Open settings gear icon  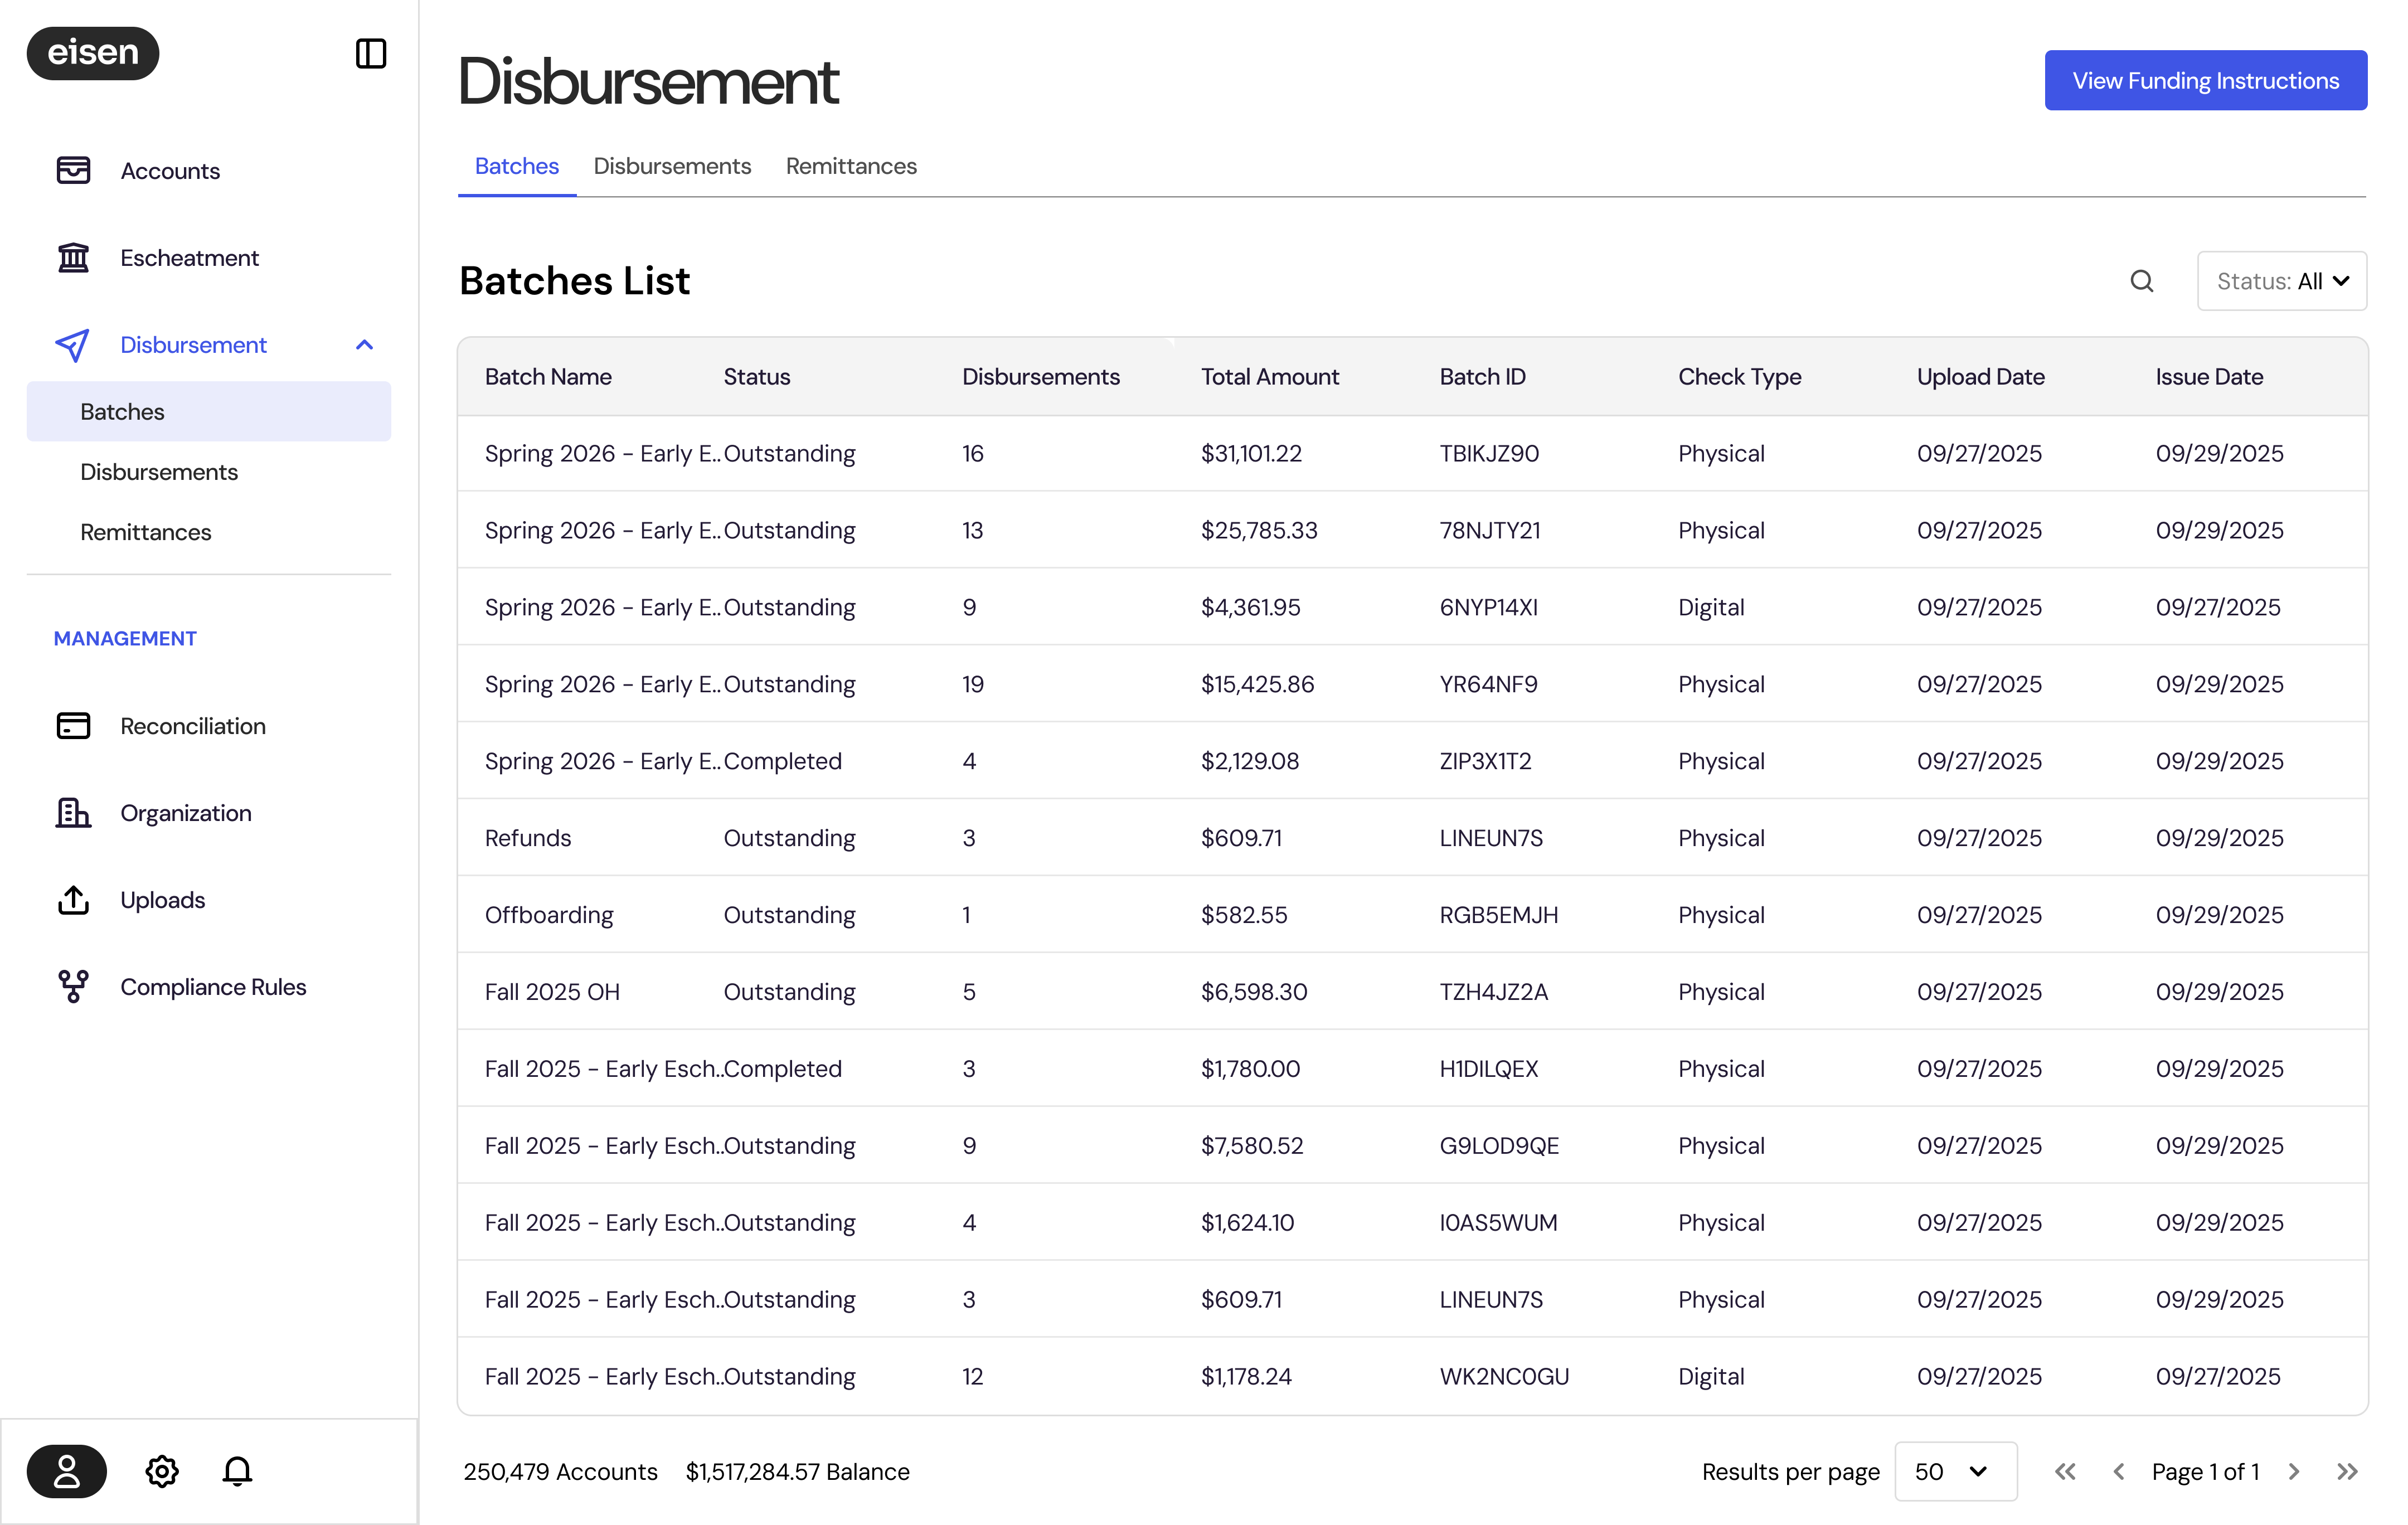[x=162, y=1471]
